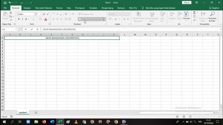Select the Lembar1 sheet tab
The height and width of the screenshot is (125, 223).
pos(23,112)
